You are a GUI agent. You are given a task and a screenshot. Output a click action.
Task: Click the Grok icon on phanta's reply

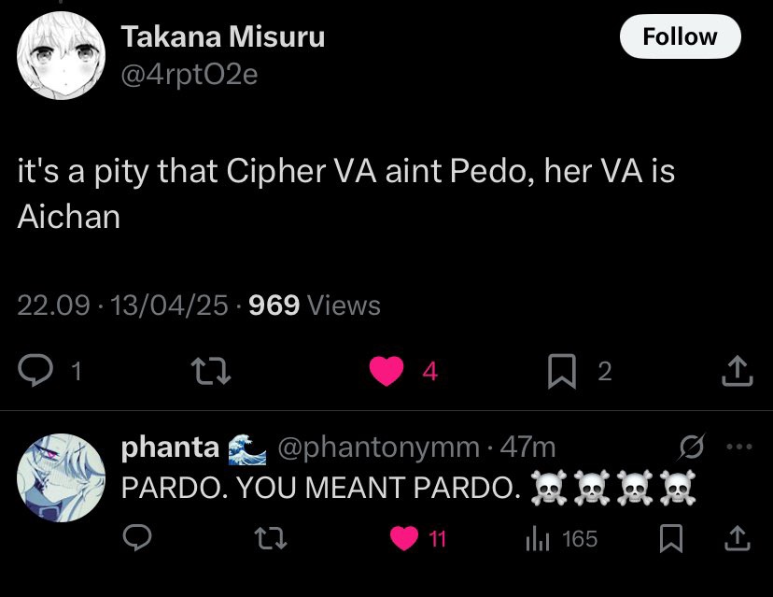coord(693,449)
